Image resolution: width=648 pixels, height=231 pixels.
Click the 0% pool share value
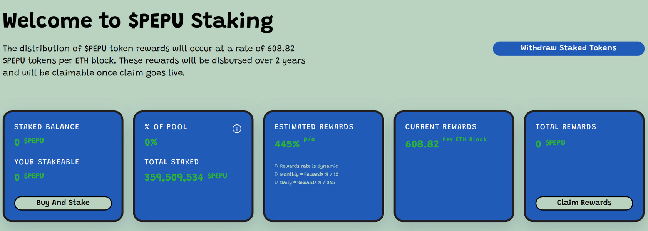(151, 142)
